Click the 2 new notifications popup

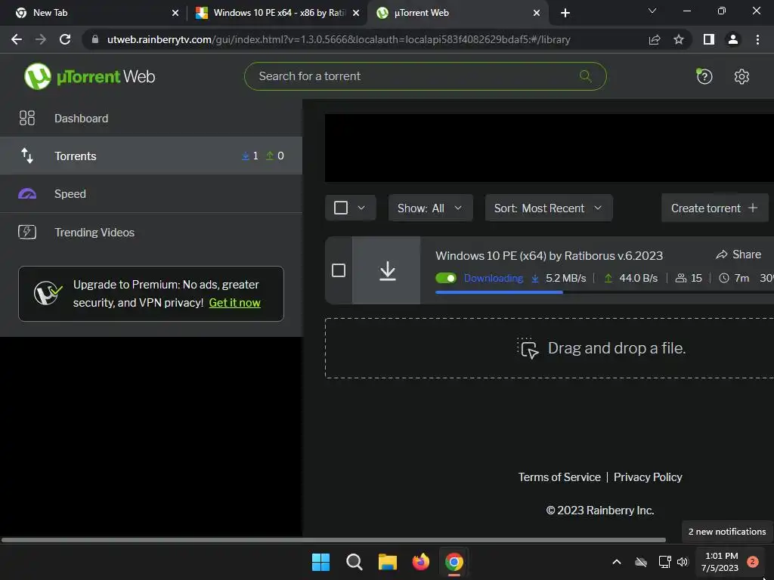(x=727, y=532)
